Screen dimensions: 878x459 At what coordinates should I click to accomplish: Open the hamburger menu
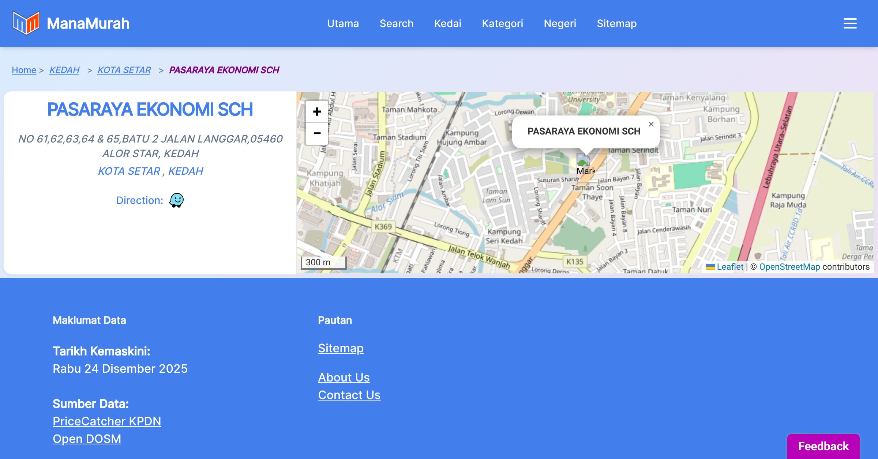point(850,23)
